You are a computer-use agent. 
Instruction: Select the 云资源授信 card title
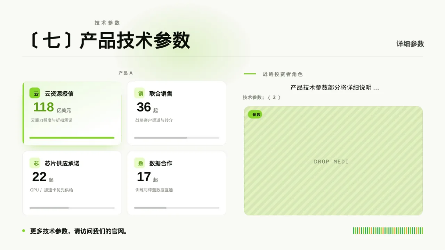59,94
